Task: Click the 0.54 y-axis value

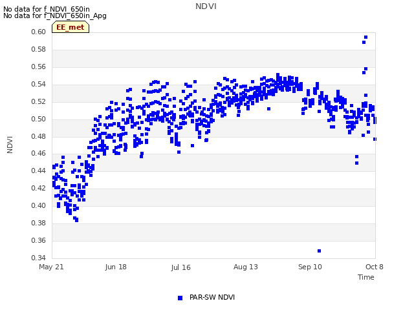Action: tap(38, 84)
